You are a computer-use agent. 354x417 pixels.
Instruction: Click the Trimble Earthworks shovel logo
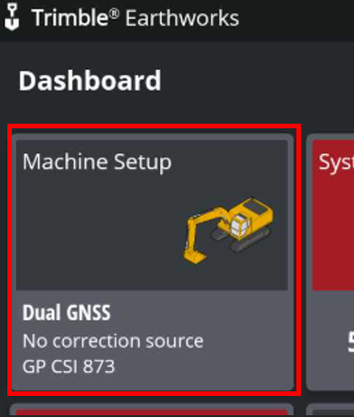coord(12,17)
